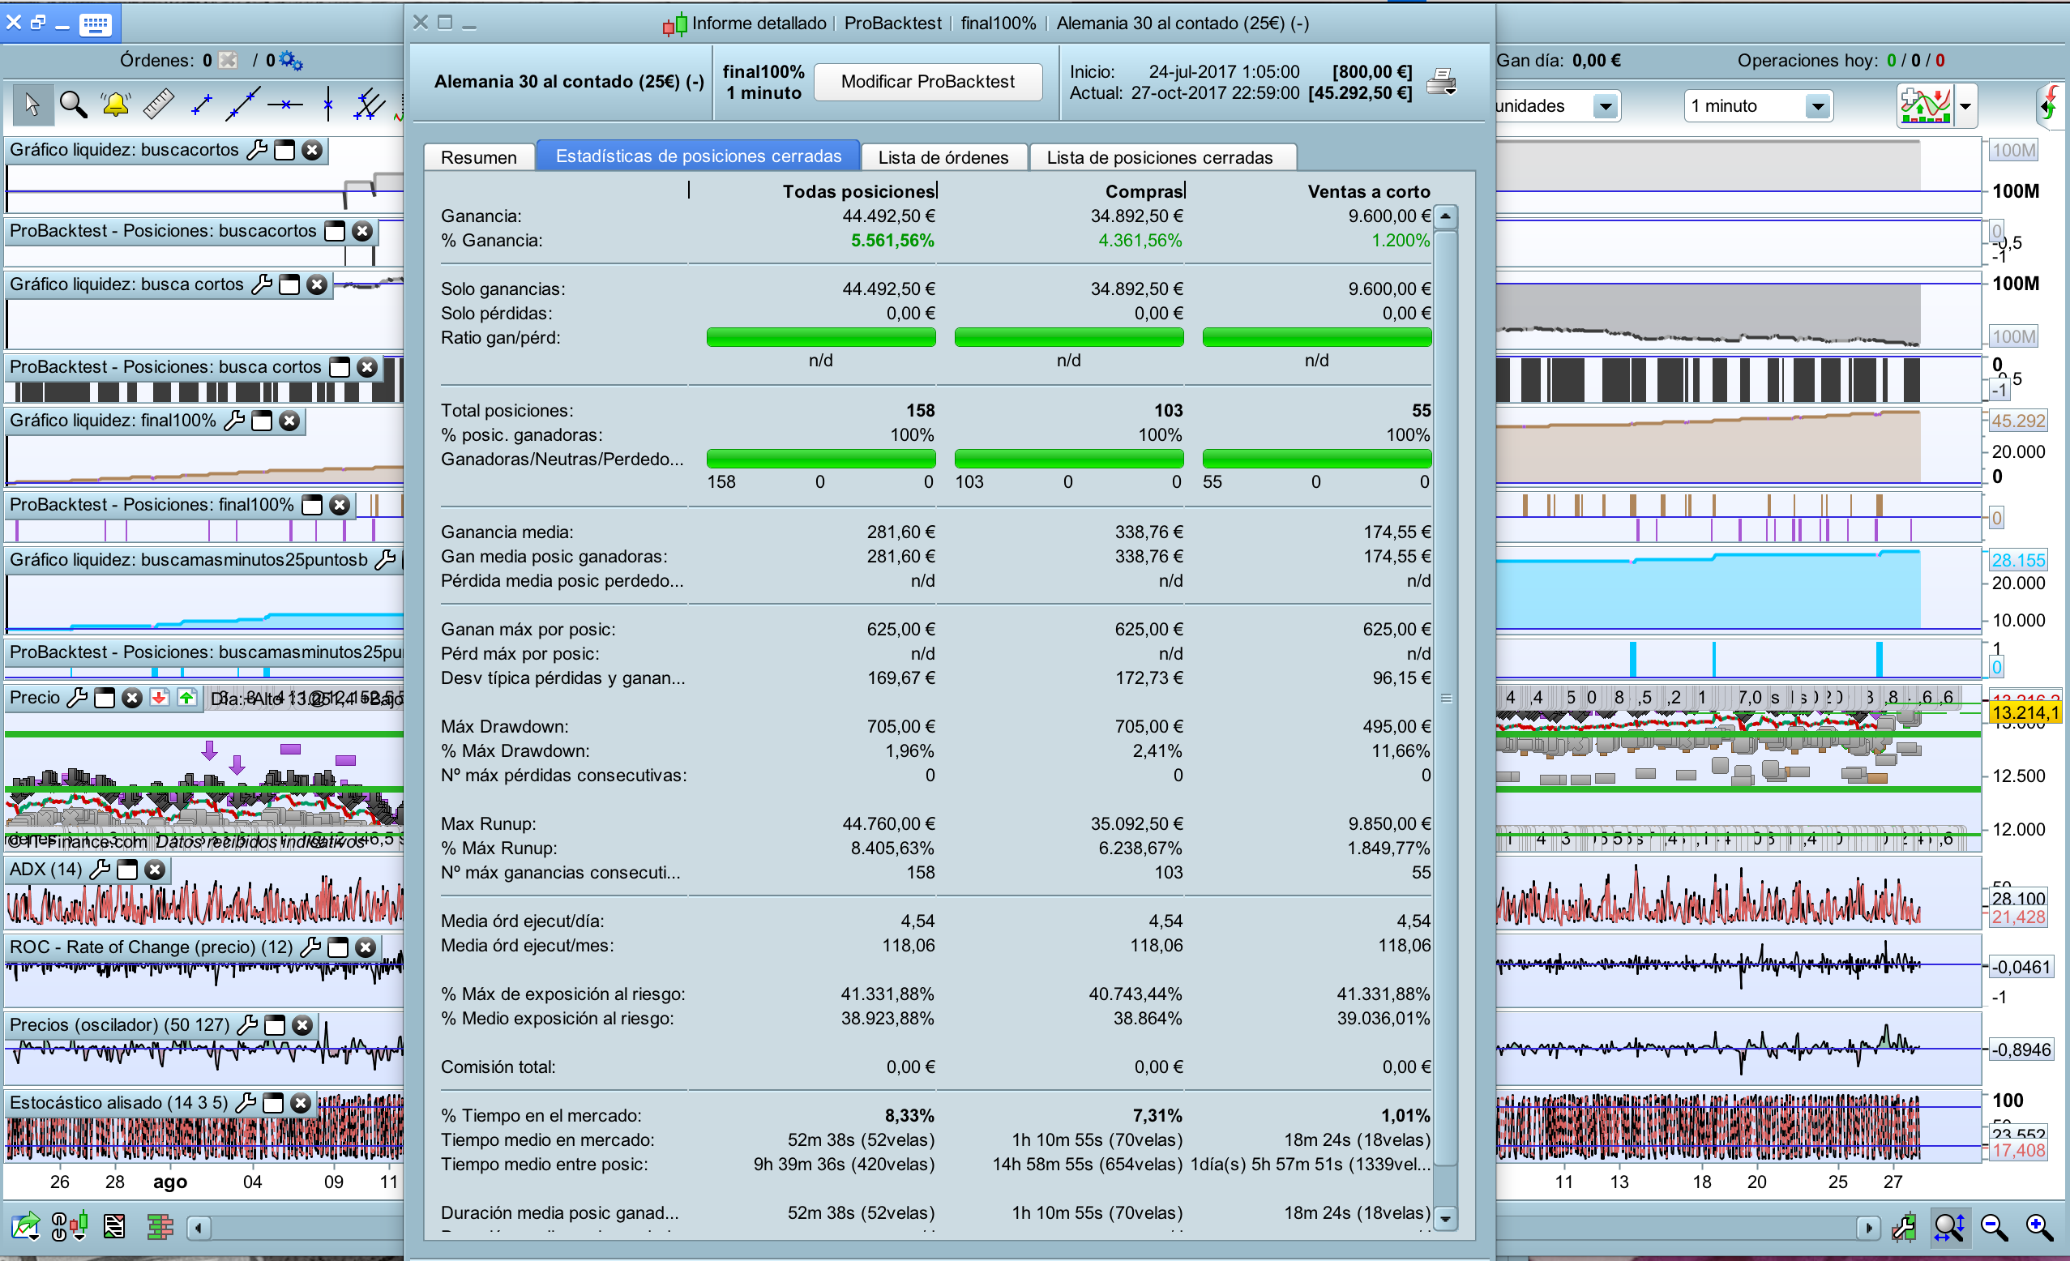Image resolution: width=2070 pixels, height=1261 pixels.
Task: Toggle red down-arrow on Precio panel
Action: click(159, 697)
